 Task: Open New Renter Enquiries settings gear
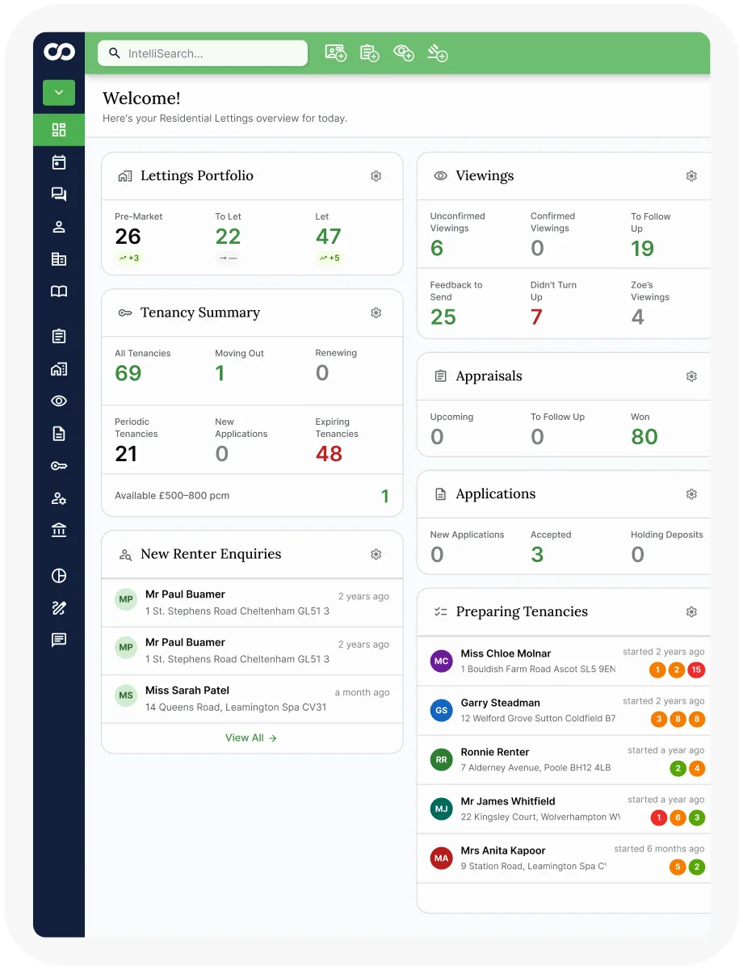click(x=376, y=554)
